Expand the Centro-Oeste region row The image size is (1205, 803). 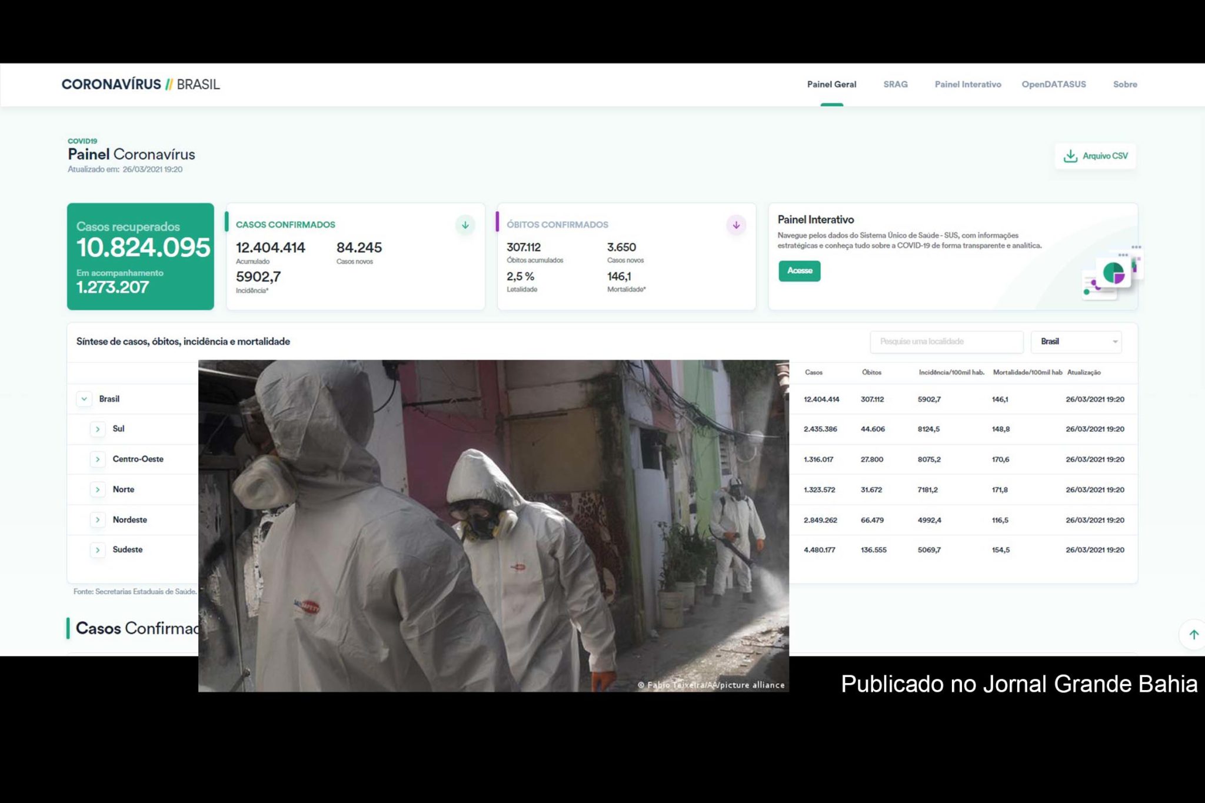[98, 459]
